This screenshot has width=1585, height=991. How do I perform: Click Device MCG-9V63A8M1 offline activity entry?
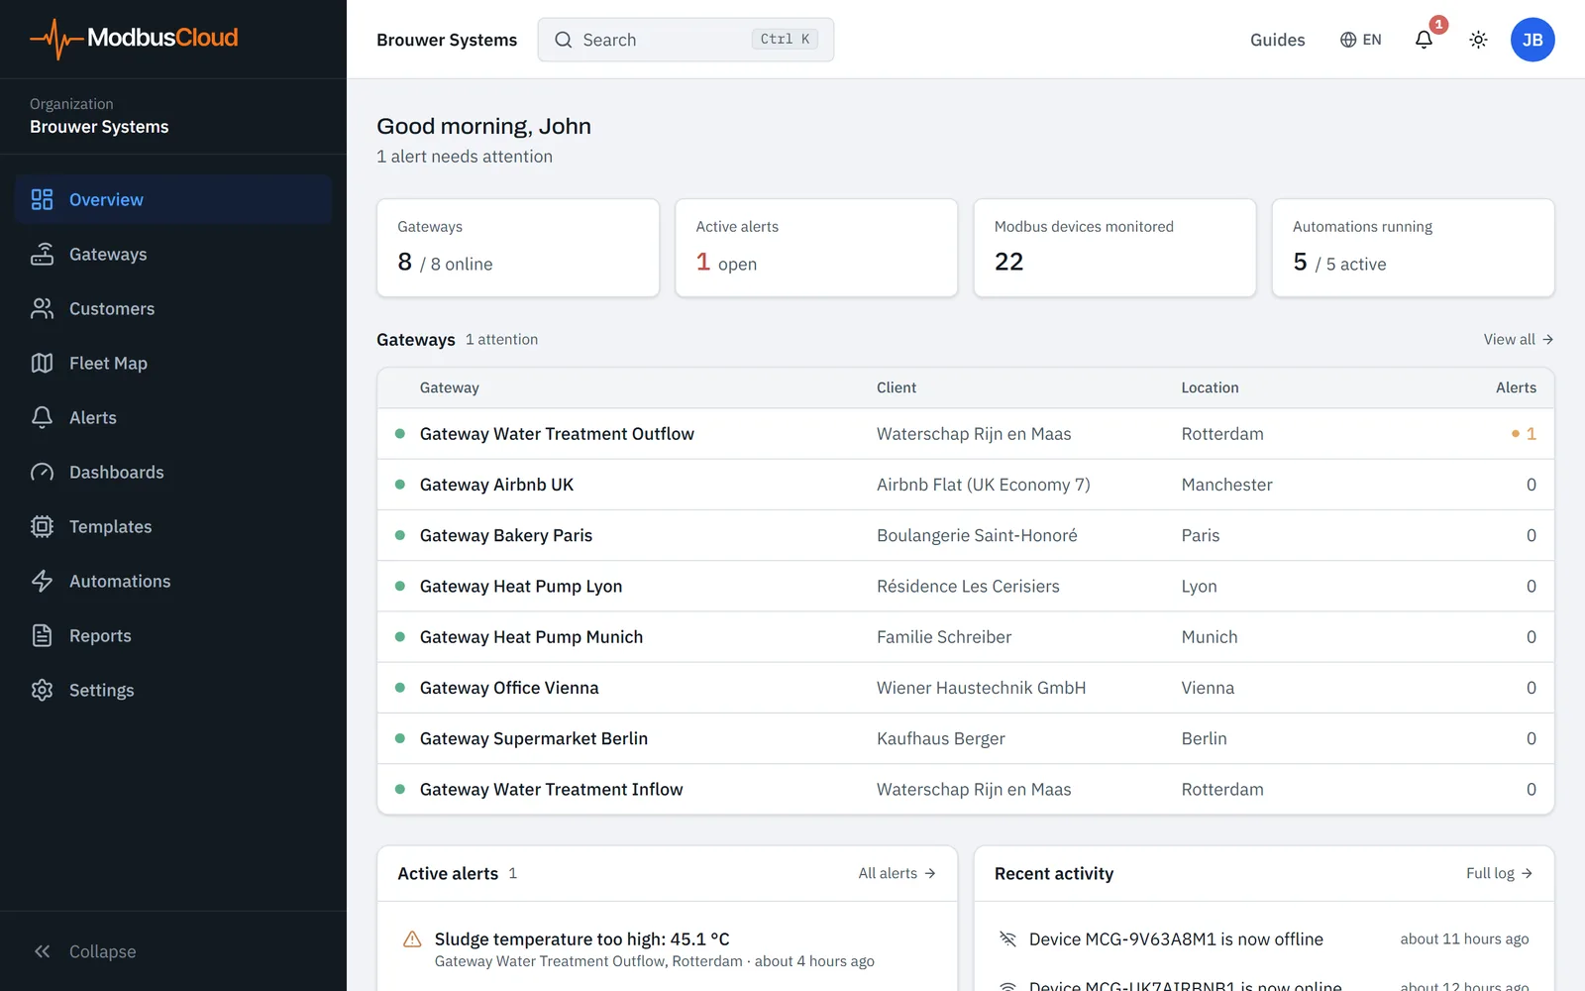pos(1264,939)
